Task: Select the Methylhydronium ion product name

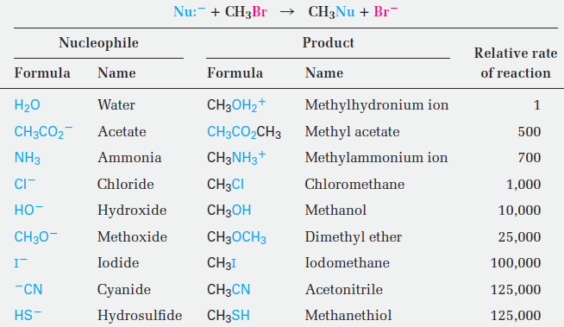Action: click(x=377, y=105)
